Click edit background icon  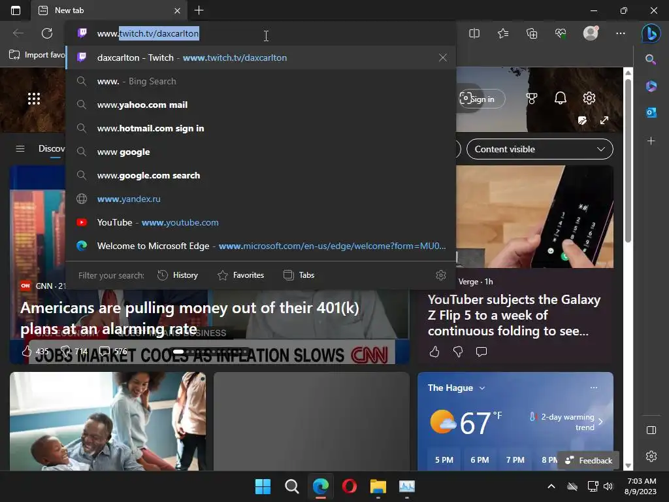[x=582, y=120]
